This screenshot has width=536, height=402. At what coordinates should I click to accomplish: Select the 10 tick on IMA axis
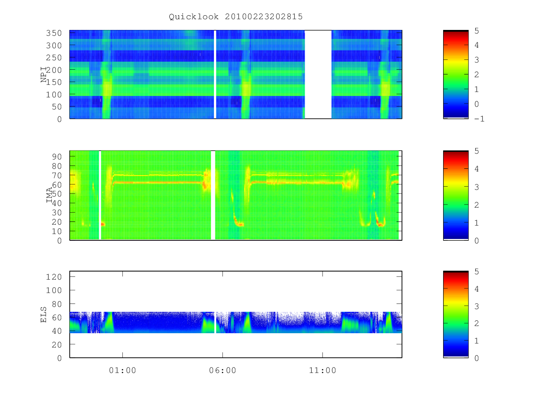58,231
